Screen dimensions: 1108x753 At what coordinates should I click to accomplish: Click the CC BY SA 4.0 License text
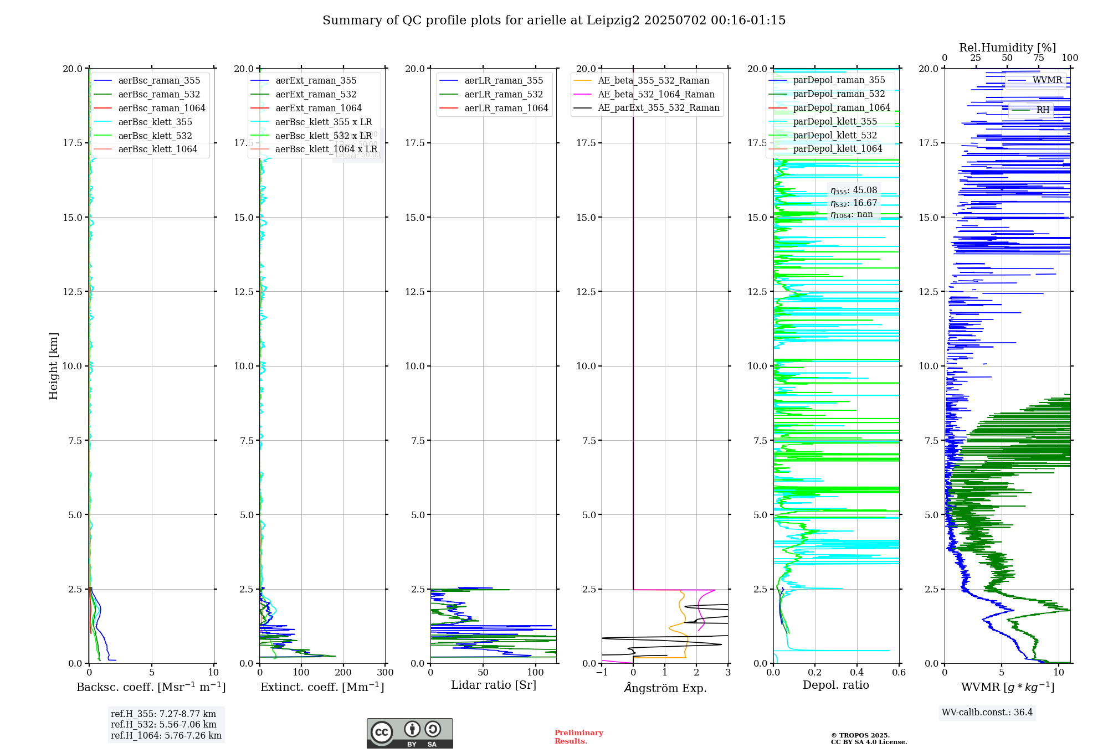869,742
